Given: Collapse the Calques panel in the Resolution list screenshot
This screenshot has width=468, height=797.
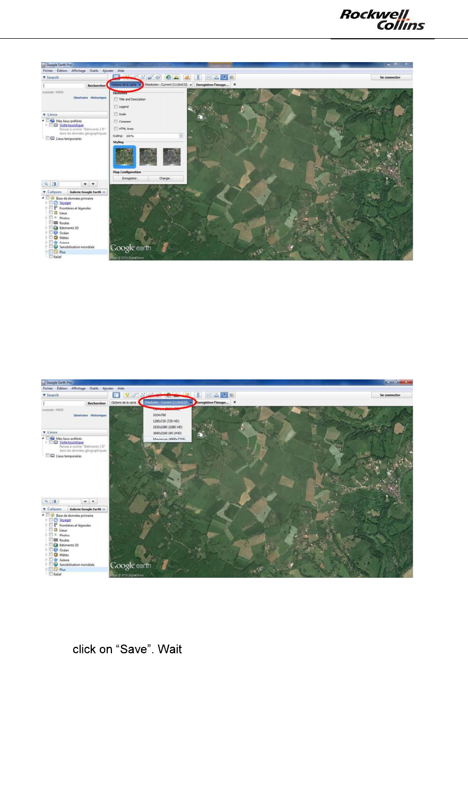Looking at the screenshot, I should pyautogui.click(x=44, y=509).
